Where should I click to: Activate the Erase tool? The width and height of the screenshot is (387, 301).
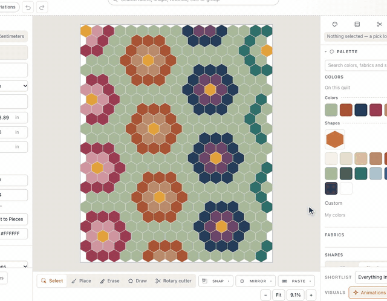coord(110,281)
